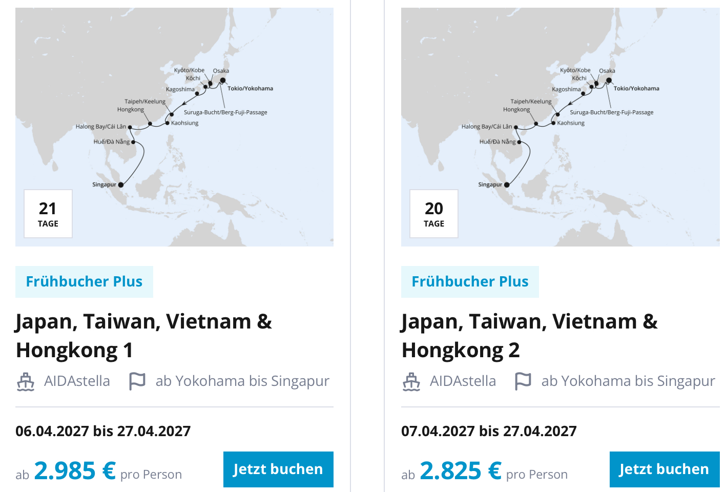Click AIDAstella ship name on Hongkong 1 card
Viewport: 726px width, 492px height.
[x=77, y=381]
